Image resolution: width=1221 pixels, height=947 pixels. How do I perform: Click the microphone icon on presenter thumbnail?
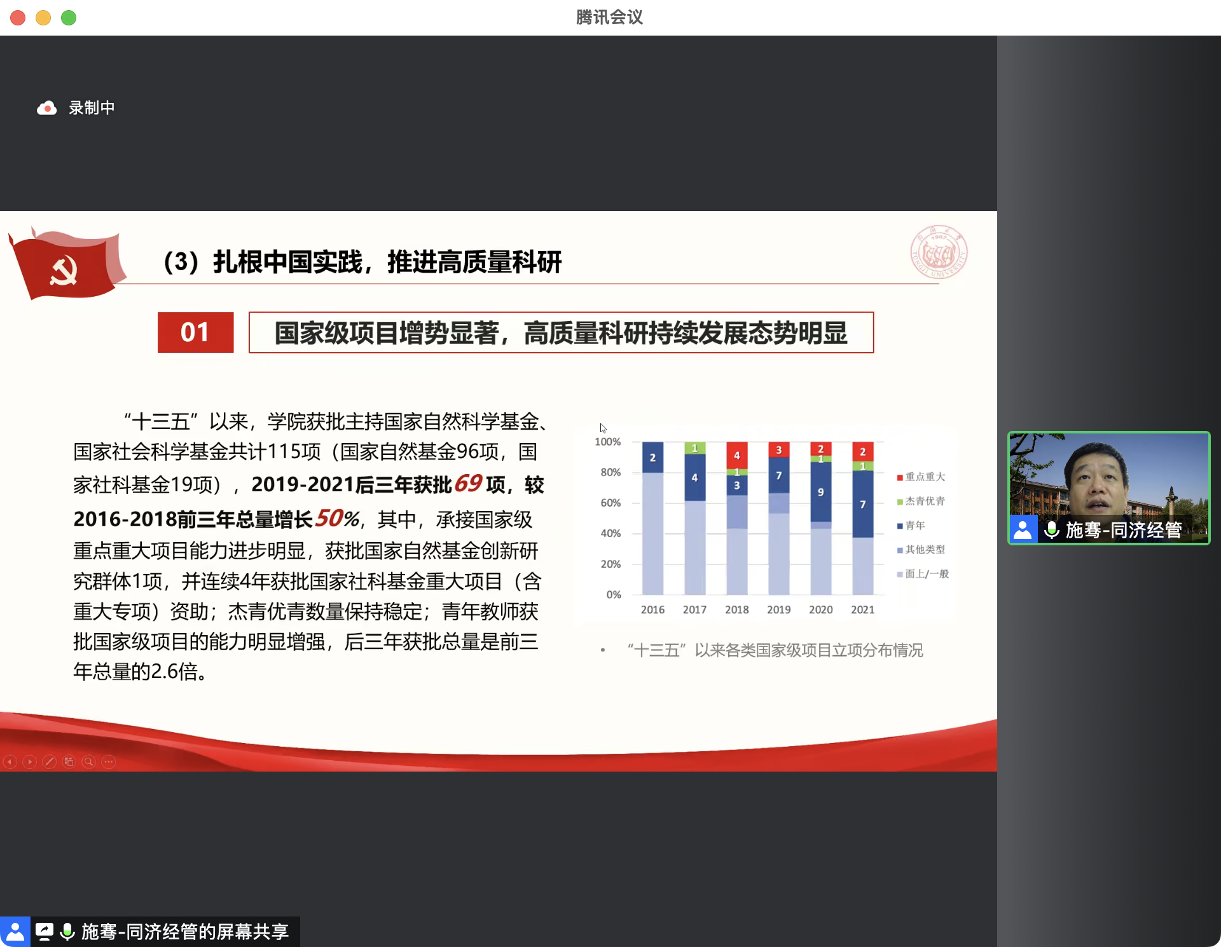(x=1052, y=530)
